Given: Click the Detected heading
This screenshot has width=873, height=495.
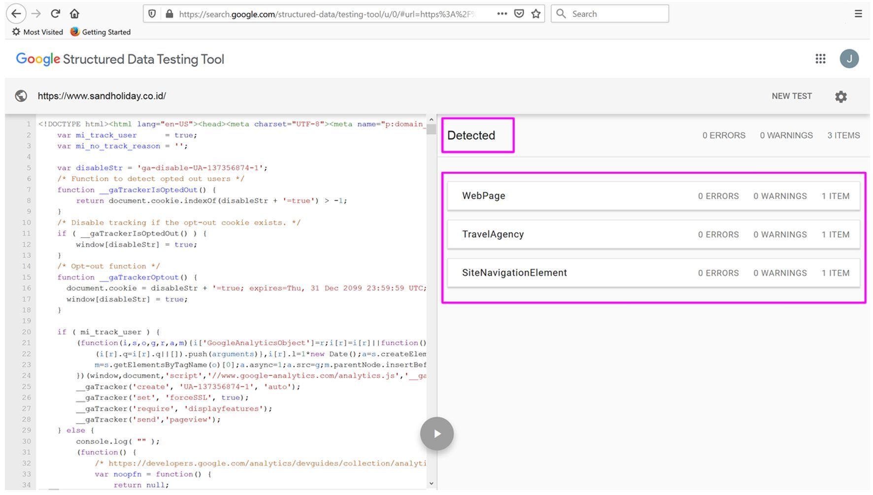Looking at the screenshot, I should (x=471, y=135).
